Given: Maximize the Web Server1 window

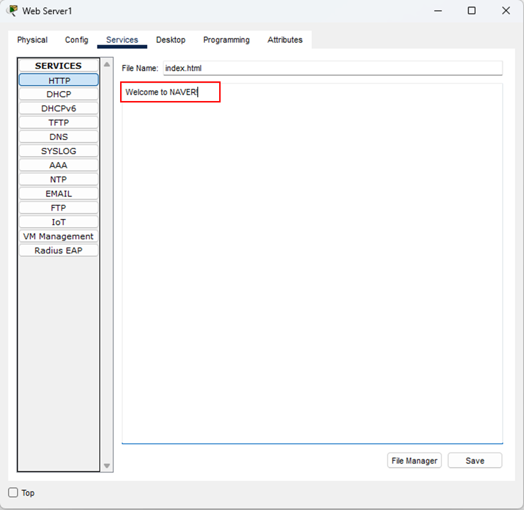Looking at the screenshot, I should coord(471,11).
